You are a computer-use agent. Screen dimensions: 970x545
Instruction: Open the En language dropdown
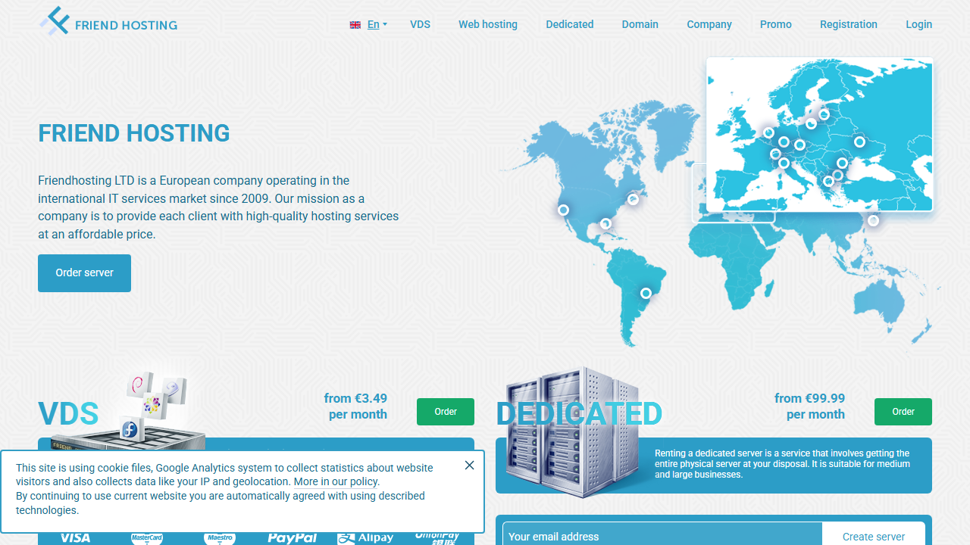[377, 24]
